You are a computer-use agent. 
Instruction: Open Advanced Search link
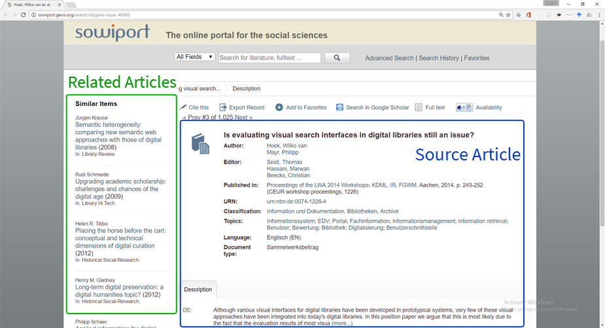coord(389,58)
